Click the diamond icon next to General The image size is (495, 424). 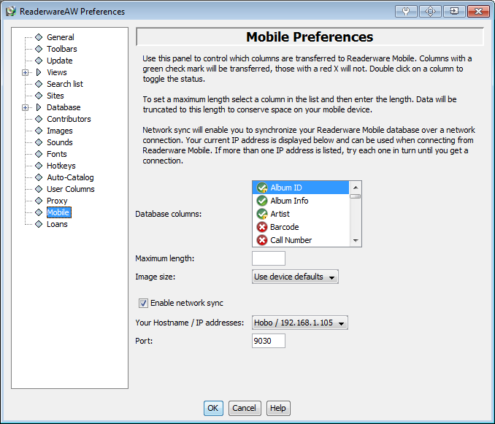coord(39,37)
